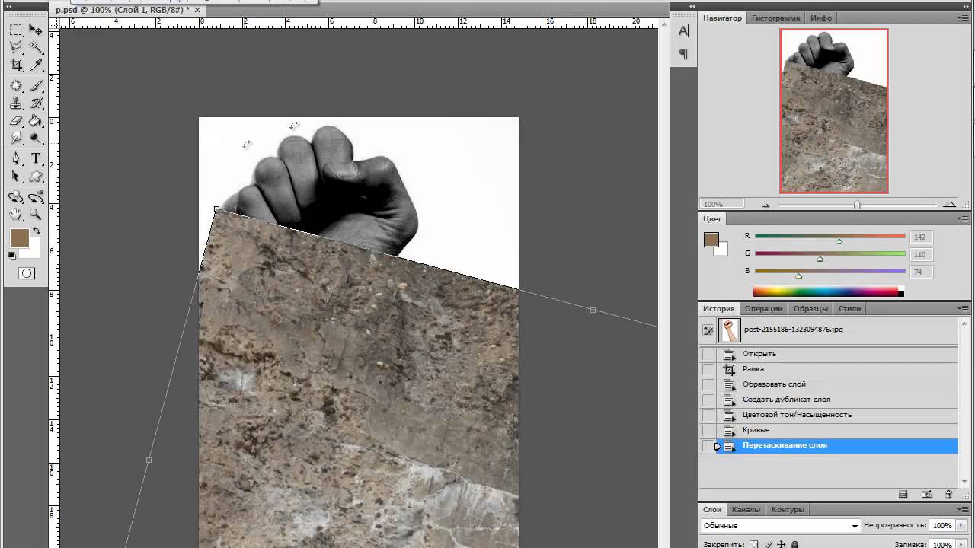Select the Dodge tool

tap(36, 139)
